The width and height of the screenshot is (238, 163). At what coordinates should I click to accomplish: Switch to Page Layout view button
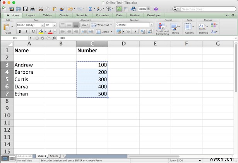pyautogui.click(x=12, y=158)
